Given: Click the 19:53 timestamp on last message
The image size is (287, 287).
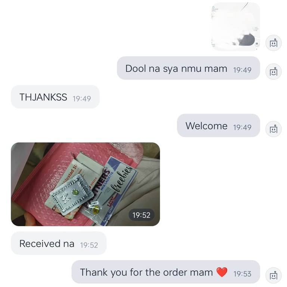Looking at the screenshot, I should pos(242,274).
